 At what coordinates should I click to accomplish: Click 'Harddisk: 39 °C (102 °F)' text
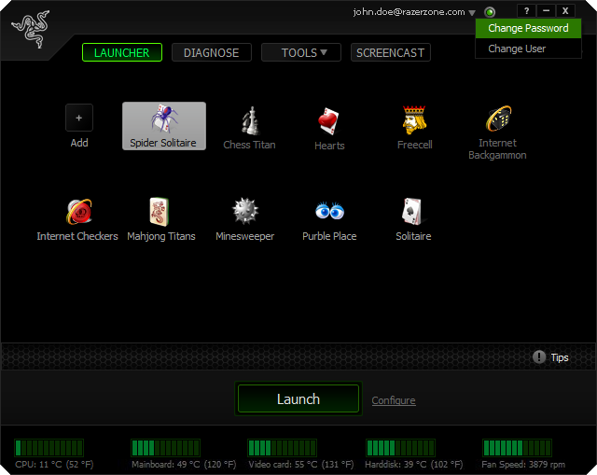[x=414, y=465]
